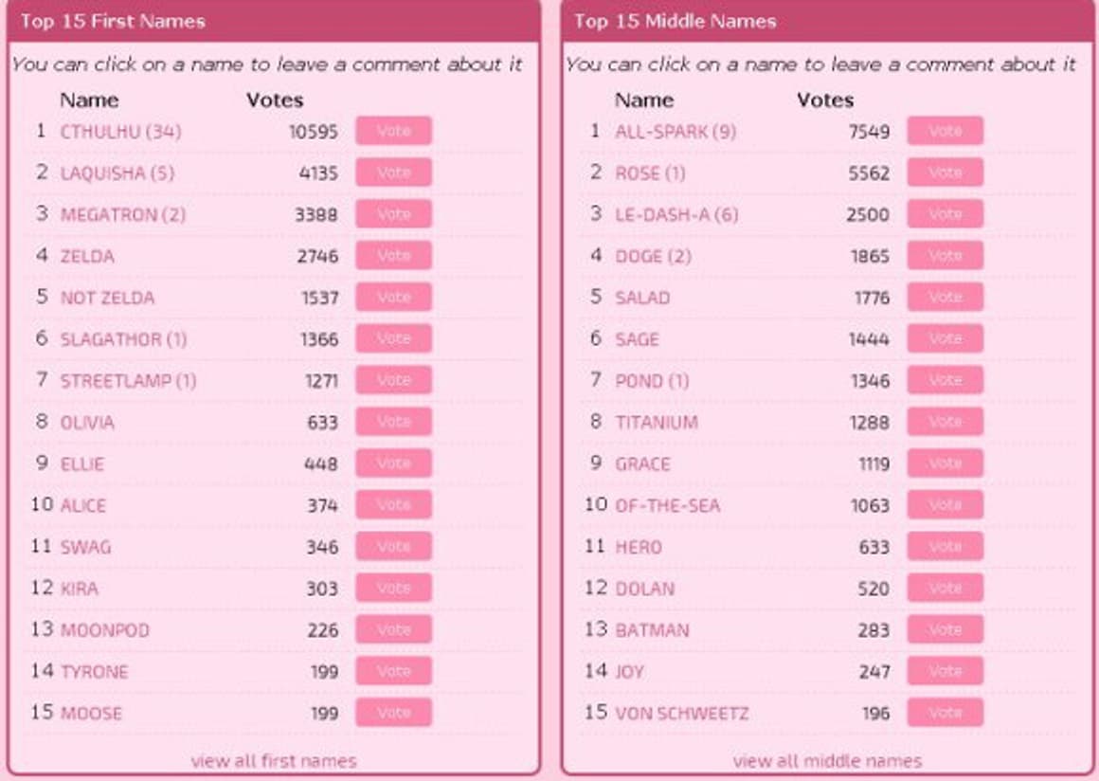
Task: Cast a vote for BATMAN
Action: 945,629
